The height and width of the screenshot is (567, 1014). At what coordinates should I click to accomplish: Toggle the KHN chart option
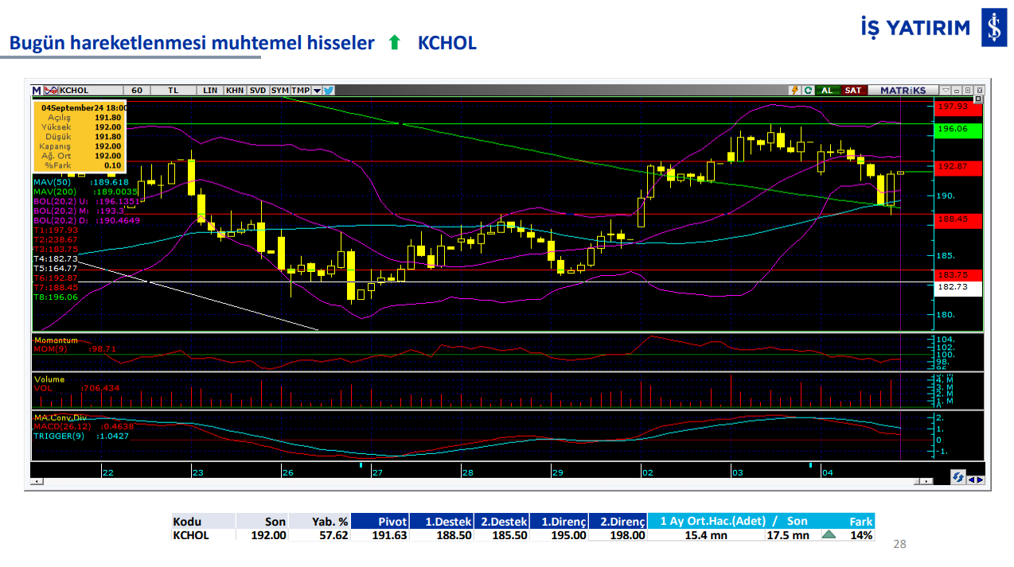(x=235, y=91)
